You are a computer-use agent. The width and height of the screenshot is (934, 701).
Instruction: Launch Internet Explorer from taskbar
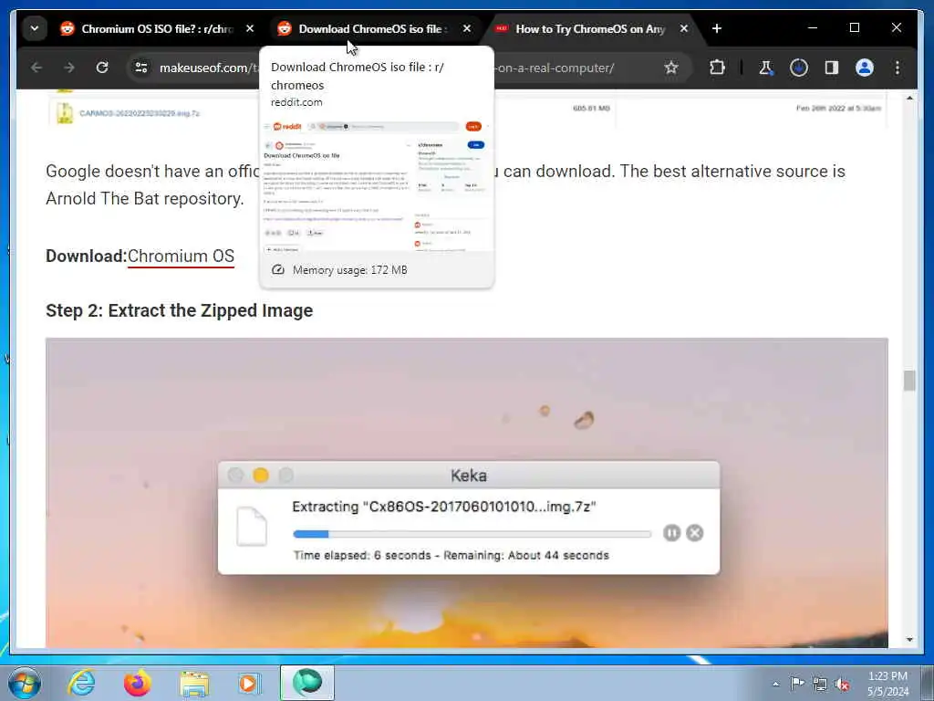(x=81, y=683)
